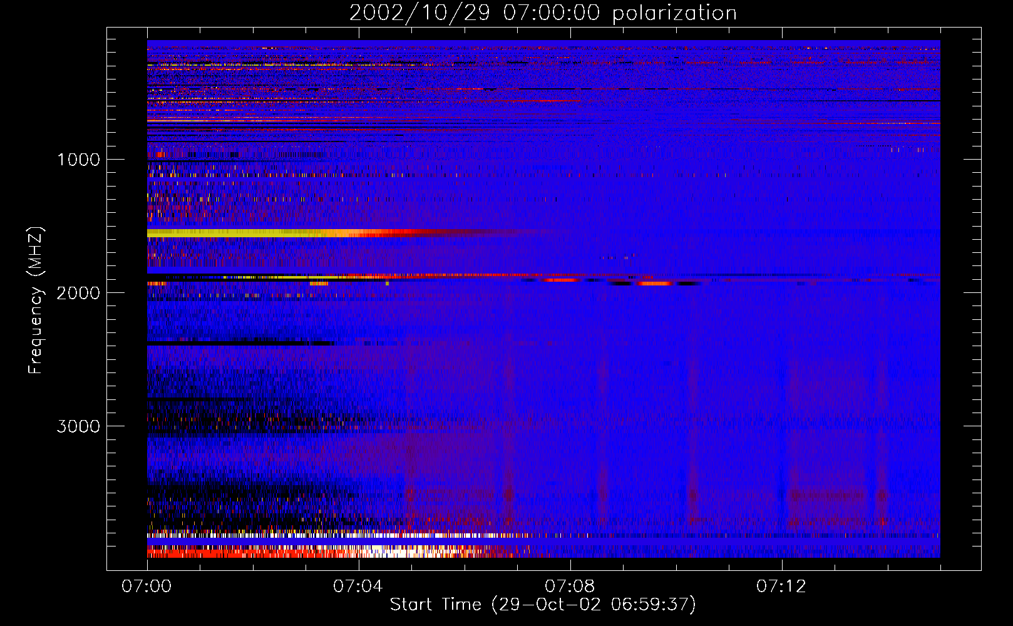This screenshot has width=1013, height=626.
Task: Select the 'Frequency (MHZ)' y-axis label
Action: (x=36, y=300)
